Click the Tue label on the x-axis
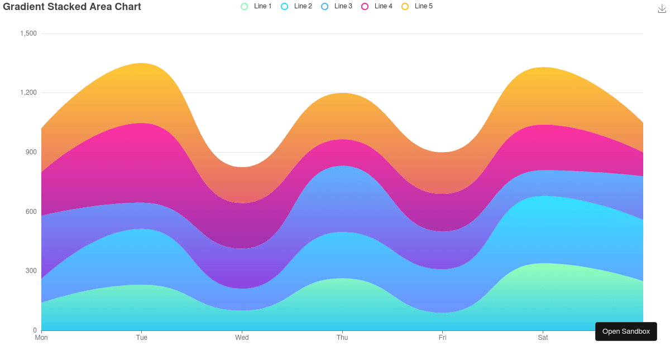Image resolution: width=670 pixels, height=351 pixels. [x=142, y=337]
